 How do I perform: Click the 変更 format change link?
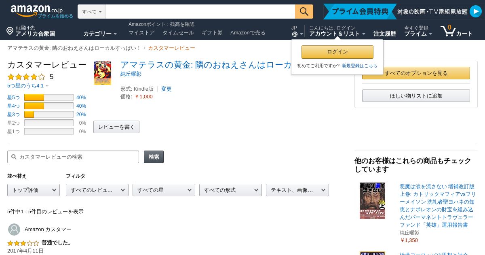(x=167, y=89)
